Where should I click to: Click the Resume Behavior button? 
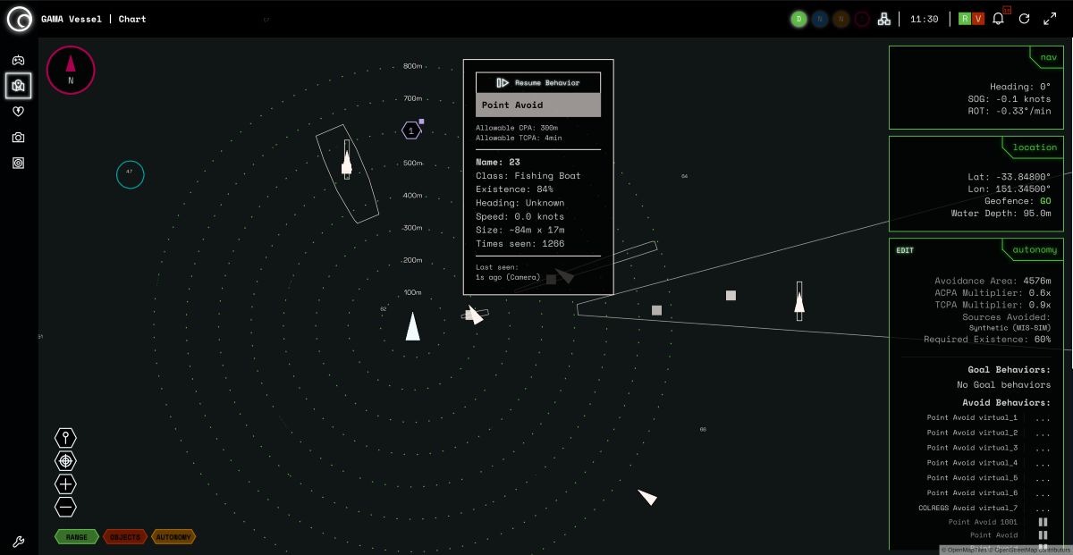coord(538,82)
